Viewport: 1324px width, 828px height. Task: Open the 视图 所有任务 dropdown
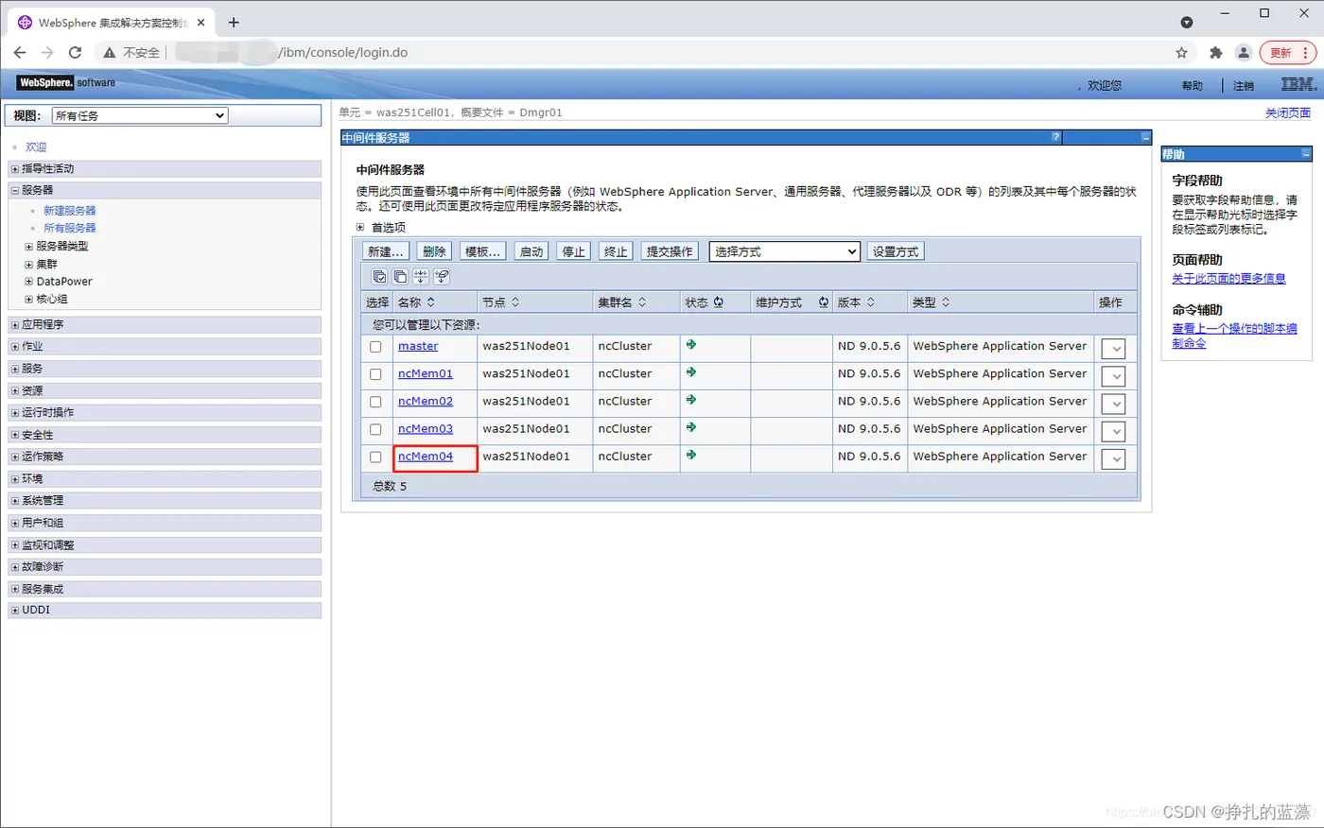pos(140,115)
